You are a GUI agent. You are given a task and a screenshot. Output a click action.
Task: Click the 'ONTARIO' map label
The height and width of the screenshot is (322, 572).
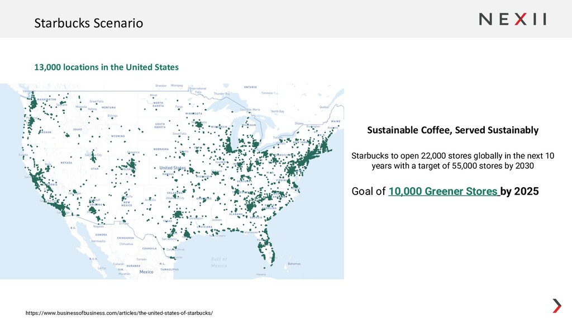250,87
